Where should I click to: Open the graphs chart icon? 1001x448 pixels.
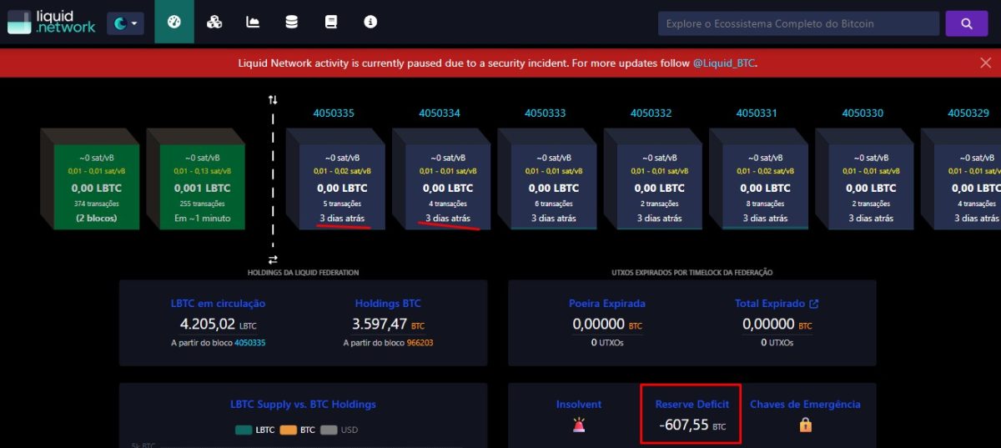253,23
